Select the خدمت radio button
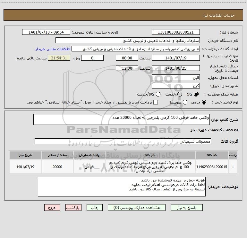Screen dimensions: 247x238 (180, 94)
